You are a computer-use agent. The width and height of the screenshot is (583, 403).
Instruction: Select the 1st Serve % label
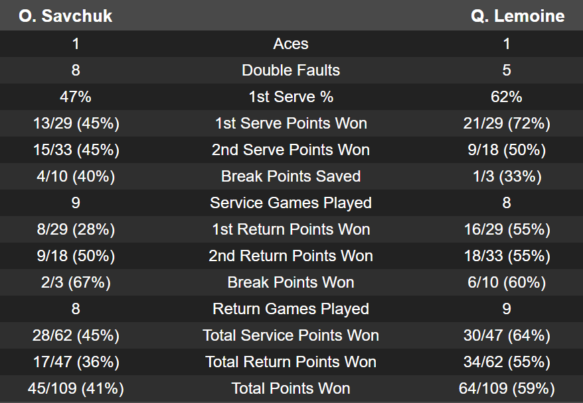pos(291,97)
